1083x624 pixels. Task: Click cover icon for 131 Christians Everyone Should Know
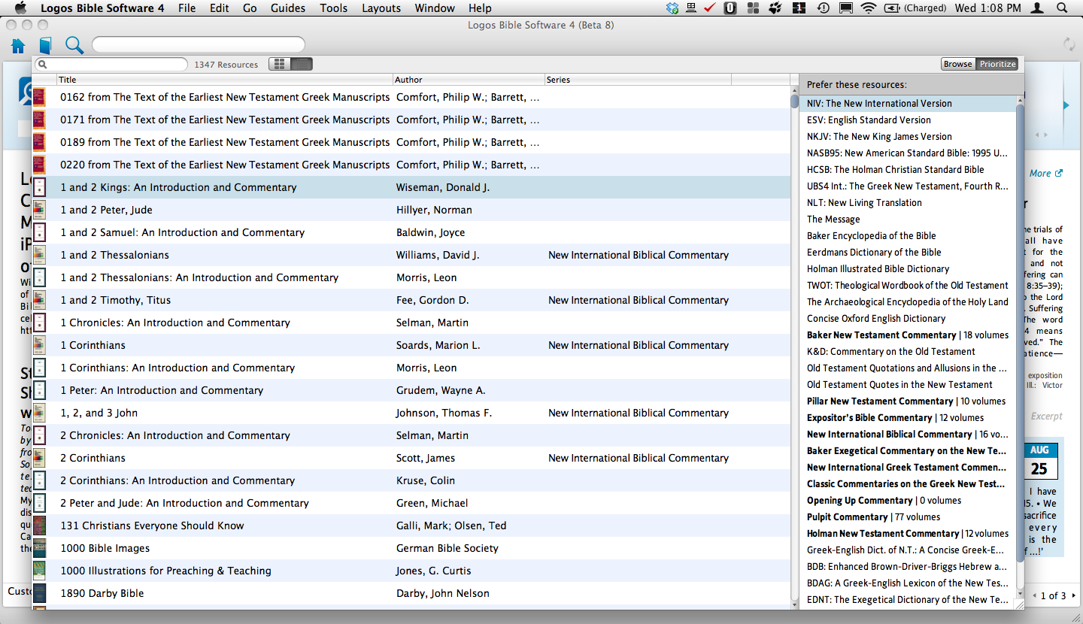(39, 526)
